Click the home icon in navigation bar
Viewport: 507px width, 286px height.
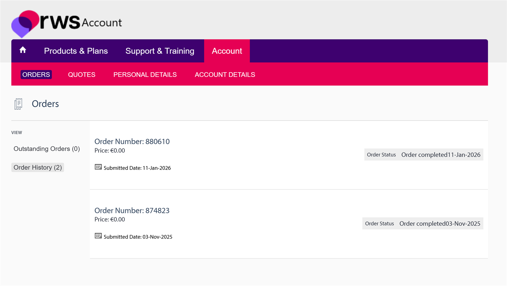coord(23,51)
